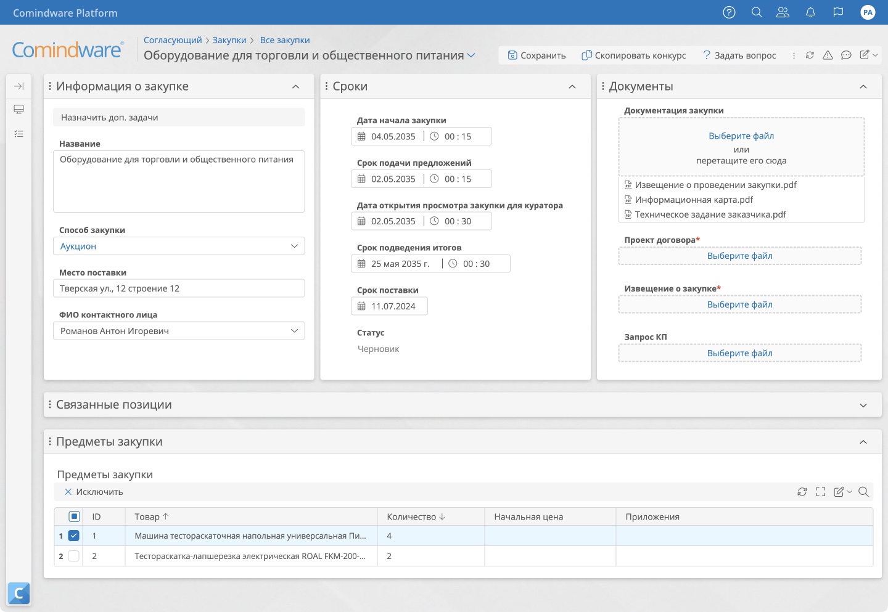Open the PA user avatar menu

click(868, 12)
